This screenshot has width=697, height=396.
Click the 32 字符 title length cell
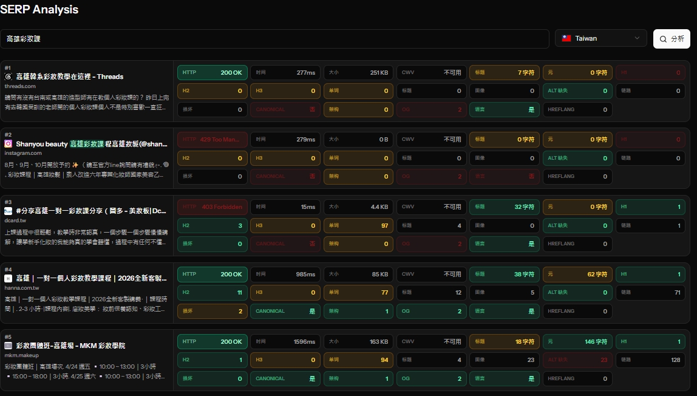pyautogui.click(x=505, y=207)
